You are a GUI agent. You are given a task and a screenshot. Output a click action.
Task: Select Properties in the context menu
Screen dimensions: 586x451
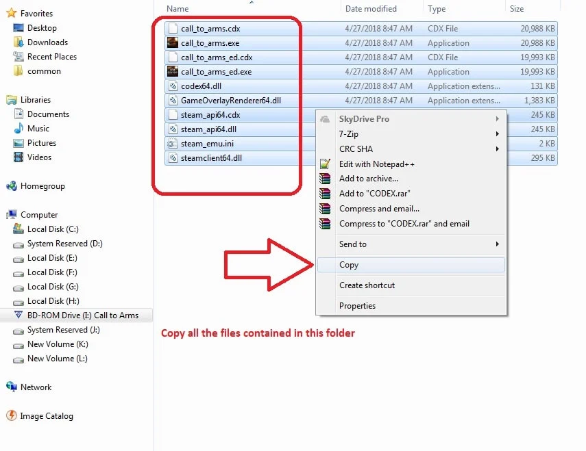click(357, 306)
